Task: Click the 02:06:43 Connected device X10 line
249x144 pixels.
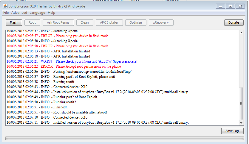Action: pos(47,87)
